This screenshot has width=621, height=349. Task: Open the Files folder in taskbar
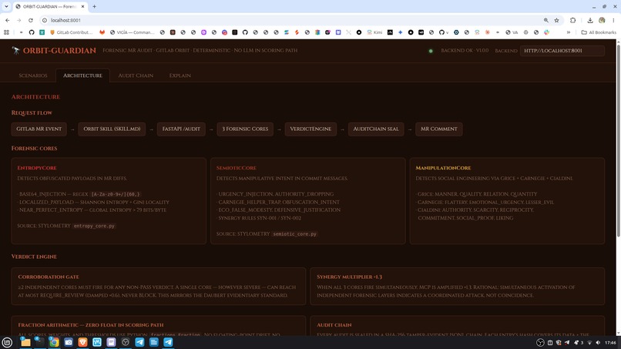tap(25, 342)
